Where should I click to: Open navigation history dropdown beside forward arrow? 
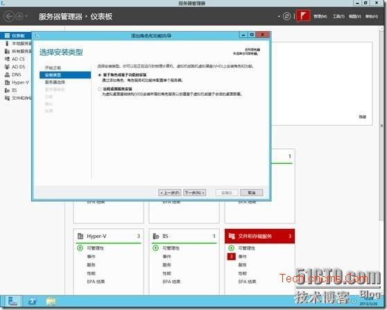[x=26, y=17]
